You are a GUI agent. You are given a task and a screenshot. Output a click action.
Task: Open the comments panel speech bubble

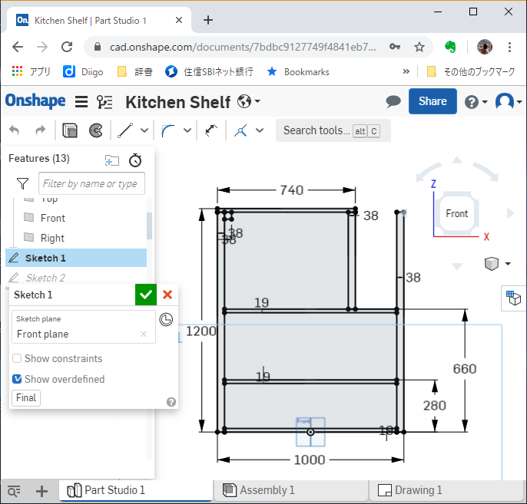click(x=393, y=101)
